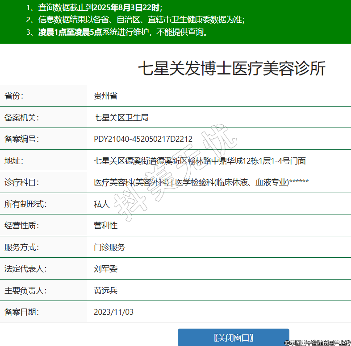Select the filing number PDY21040-452050217D2212
Viewport: 351px width, 346px height.
pos(143,139)
